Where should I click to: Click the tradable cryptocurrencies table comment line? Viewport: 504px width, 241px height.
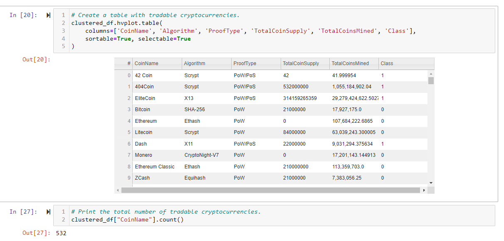(156, 15)
